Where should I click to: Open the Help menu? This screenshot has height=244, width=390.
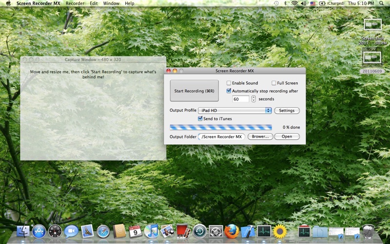[x=130, y=3]
